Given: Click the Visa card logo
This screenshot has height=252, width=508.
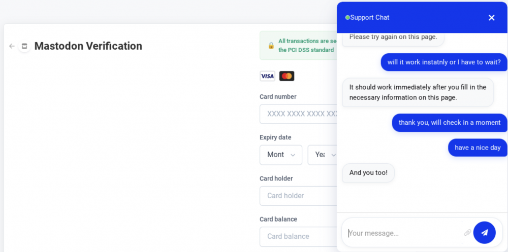Looking at the screenshot, I should click(x=267, y=76).
